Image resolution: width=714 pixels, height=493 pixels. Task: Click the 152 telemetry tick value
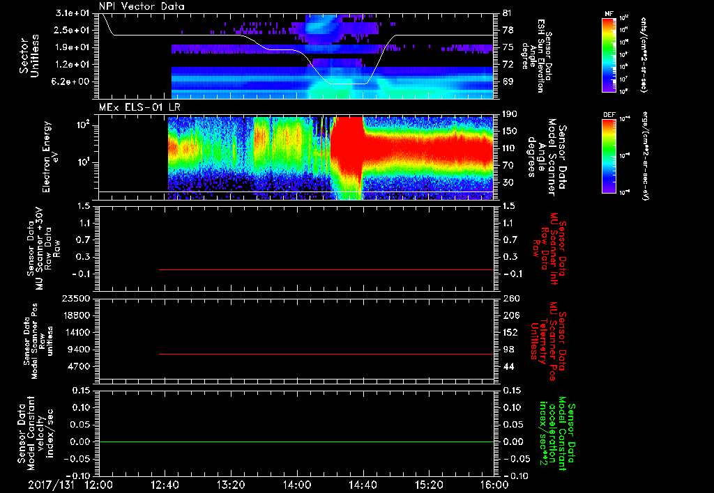[x=510, y=332]
